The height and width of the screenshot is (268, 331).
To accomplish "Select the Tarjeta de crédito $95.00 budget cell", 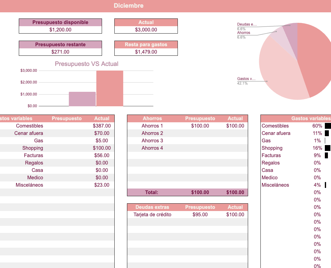I will 200,215.
